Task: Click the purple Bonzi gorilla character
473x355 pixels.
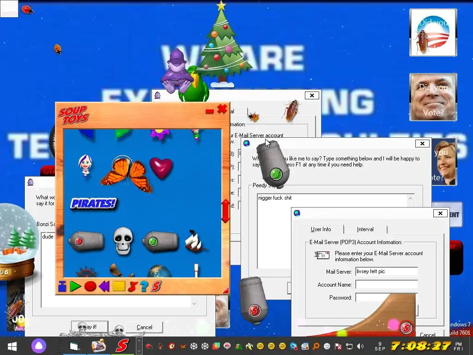Action: [x=176, y=71]
